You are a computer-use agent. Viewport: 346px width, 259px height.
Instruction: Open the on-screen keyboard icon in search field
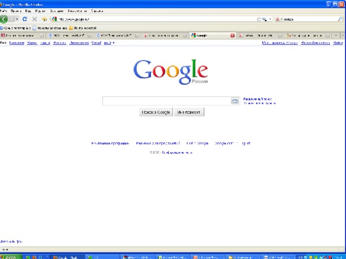pos(235,101)
